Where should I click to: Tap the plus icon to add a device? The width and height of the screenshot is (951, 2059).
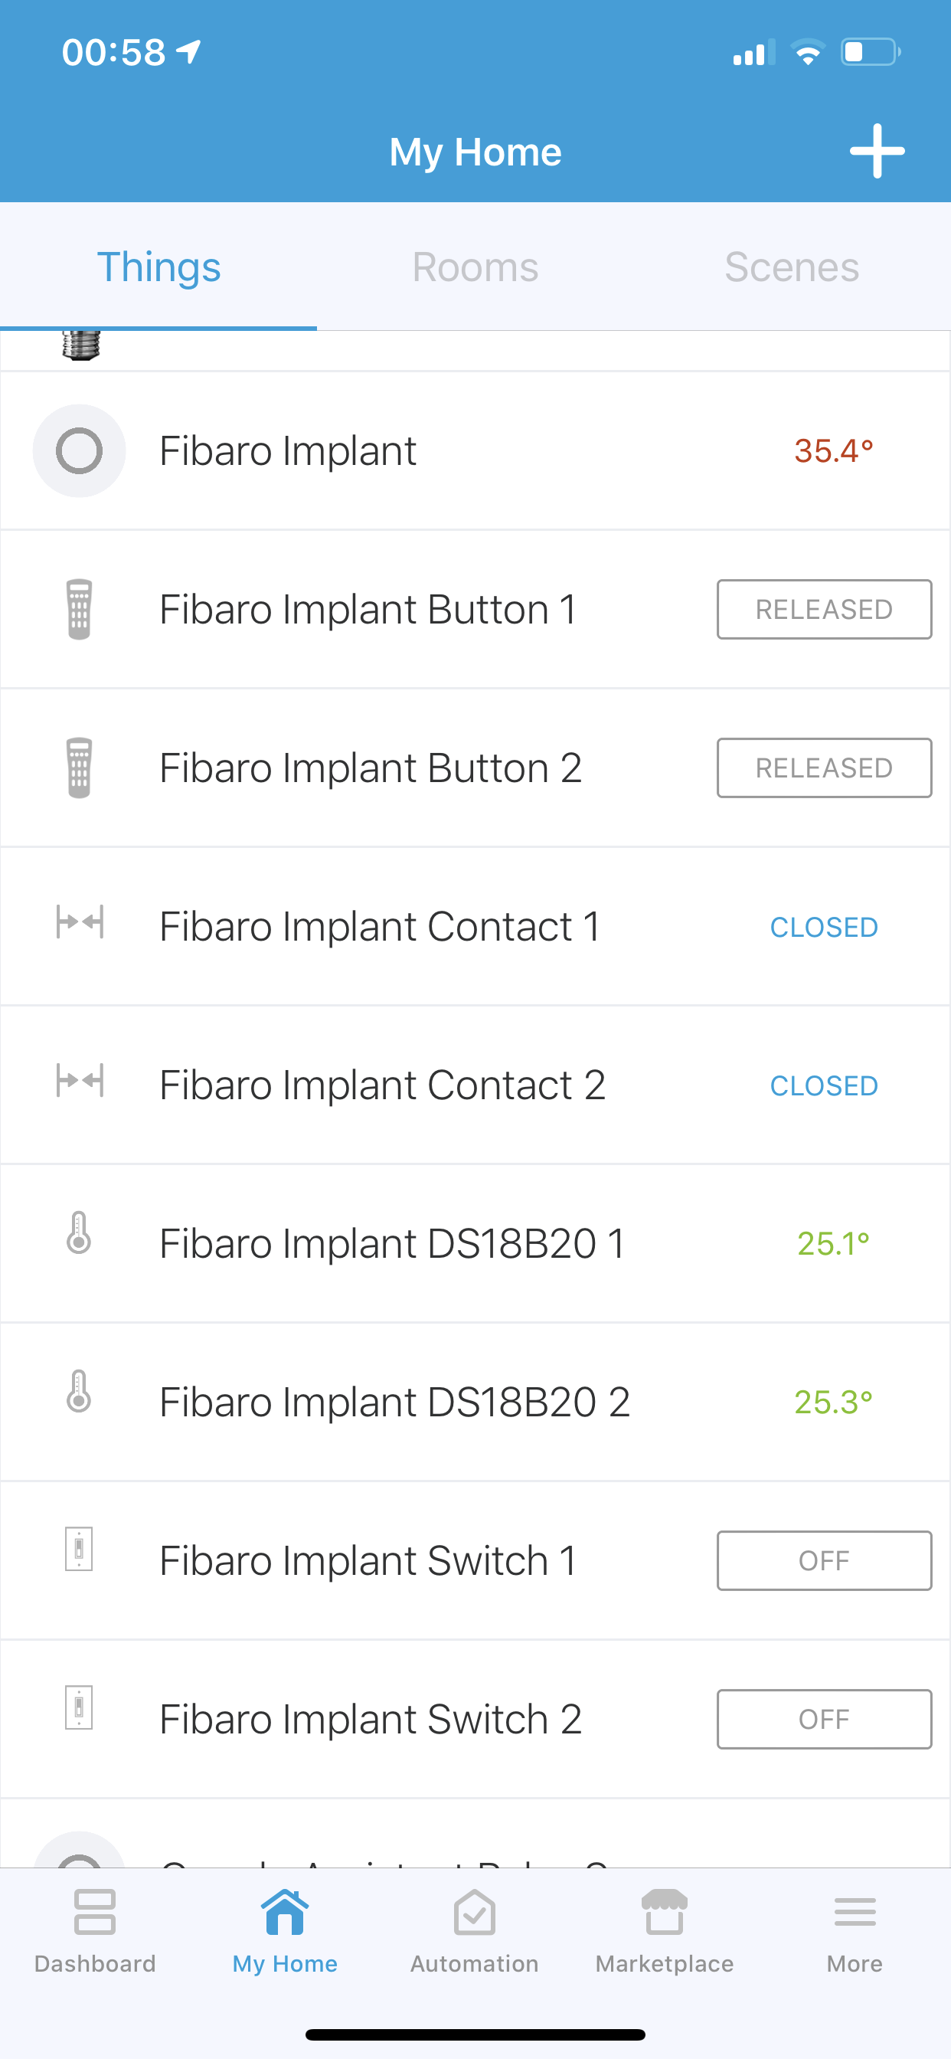(877, 151)
